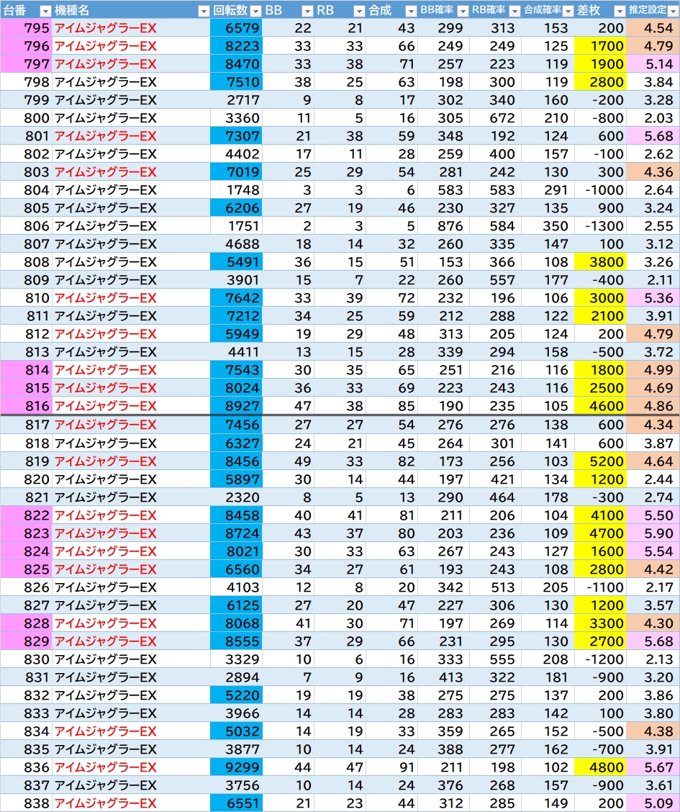This screenshot has width=680, height=812.
Task: Select machine number cell 838
Action: [x=26, y=803]
